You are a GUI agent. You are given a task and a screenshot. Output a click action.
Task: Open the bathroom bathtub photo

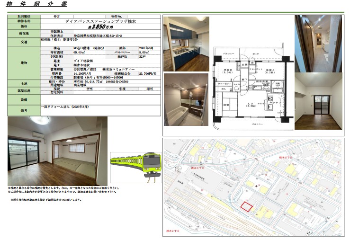coord(186,99)
